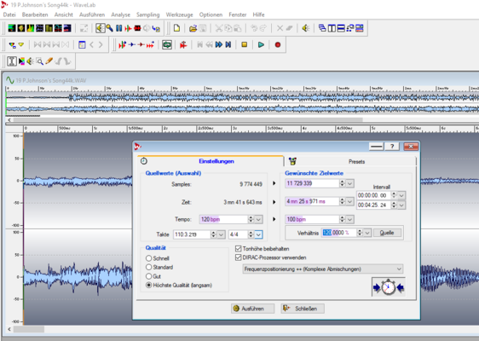
Task: Uncheck the Tonhöhe beibehalten checkbox
Action: click(239, 249)
